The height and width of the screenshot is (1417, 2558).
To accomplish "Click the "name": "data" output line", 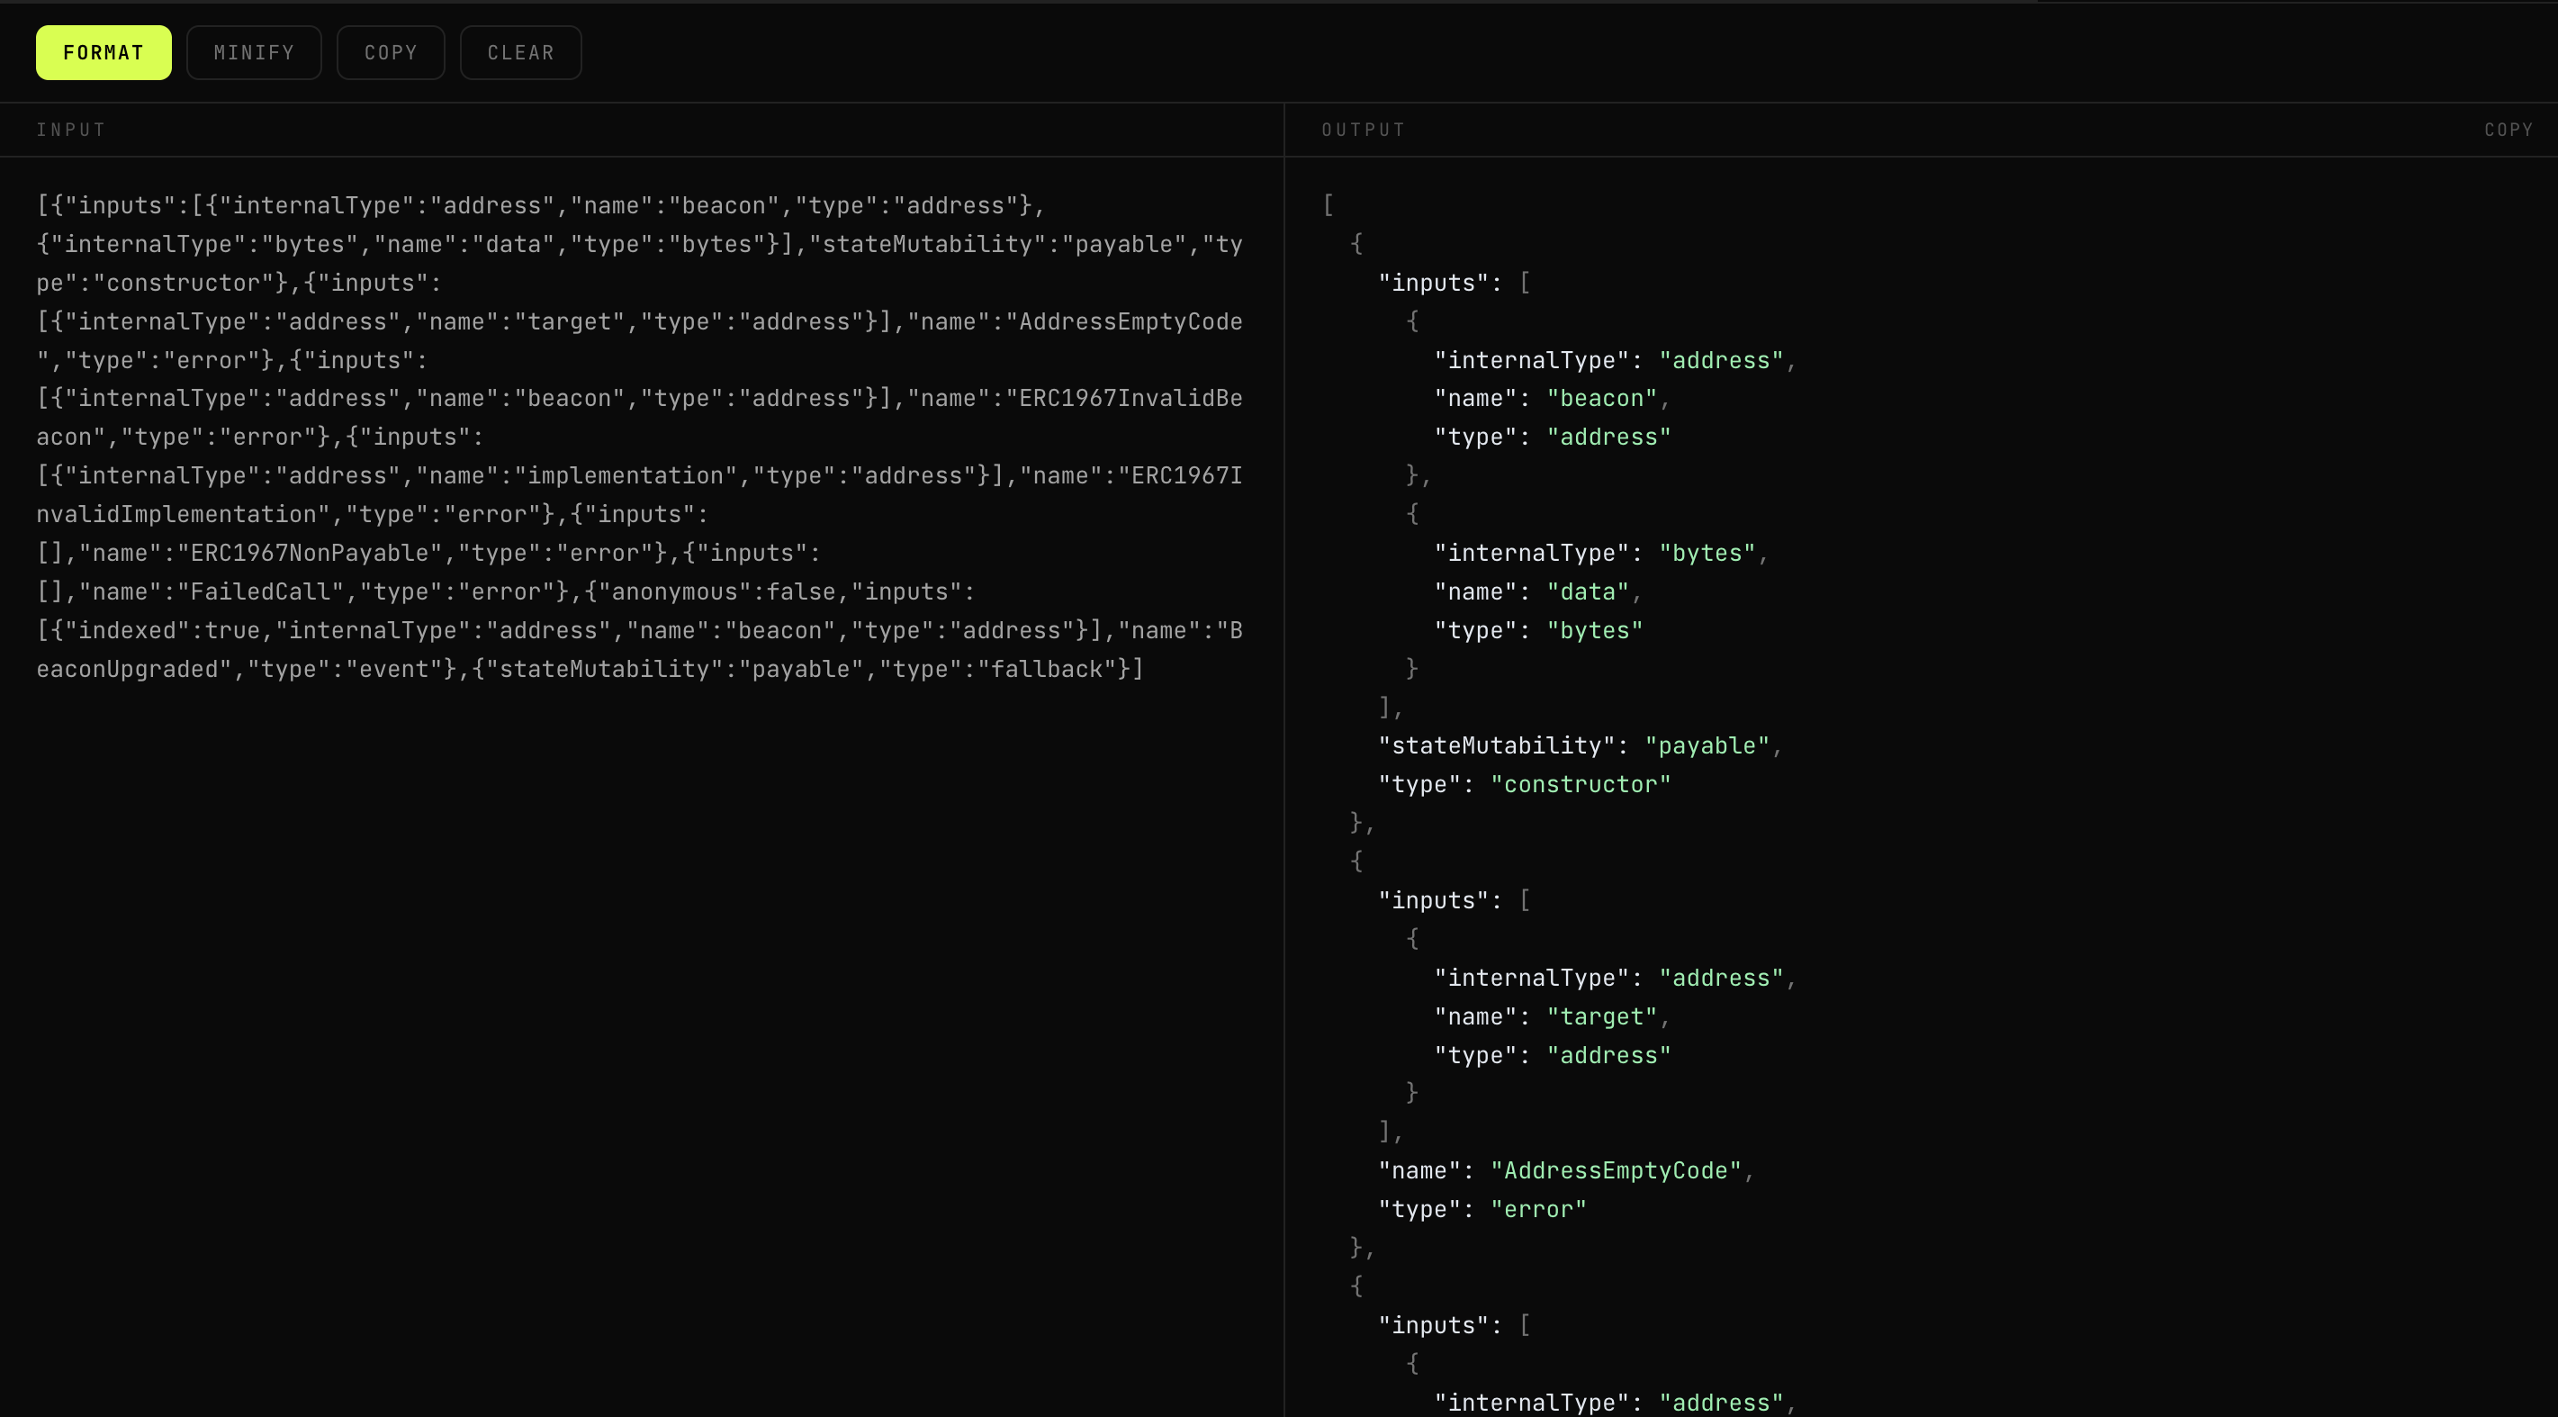I will 1538,591.
